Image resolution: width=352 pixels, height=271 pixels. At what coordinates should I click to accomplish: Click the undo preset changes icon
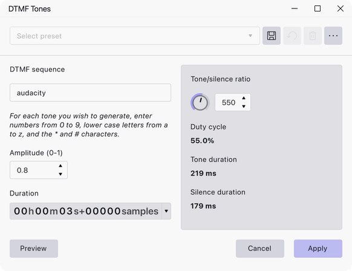tap(292, 36)
